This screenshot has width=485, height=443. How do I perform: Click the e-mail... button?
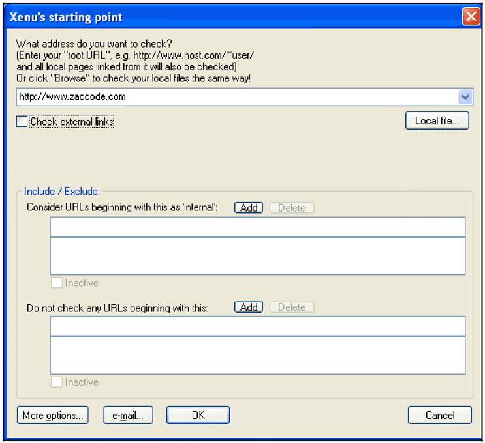[x=128, y=415]
